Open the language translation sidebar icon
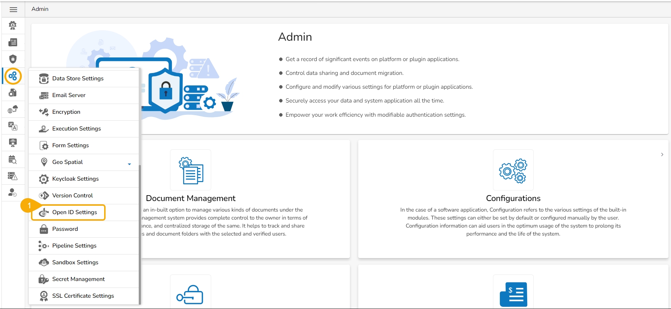Screen dimensions: 671x309 13,126
